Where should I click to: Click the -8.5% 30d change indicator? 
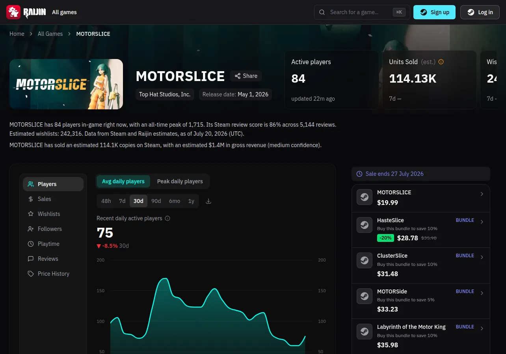113,246
